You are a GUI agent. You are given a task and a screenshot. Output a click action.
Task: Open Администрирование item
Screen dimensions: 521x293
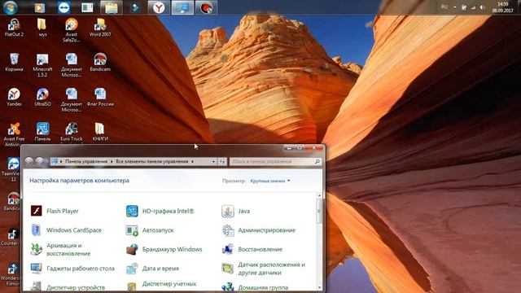259,230
